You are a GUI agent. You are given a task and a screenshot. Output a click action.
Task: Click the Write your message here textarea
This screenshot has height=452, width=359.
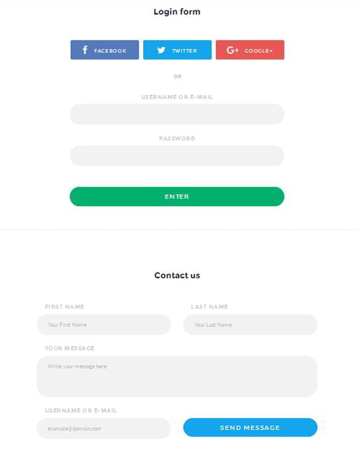point(177,376)
